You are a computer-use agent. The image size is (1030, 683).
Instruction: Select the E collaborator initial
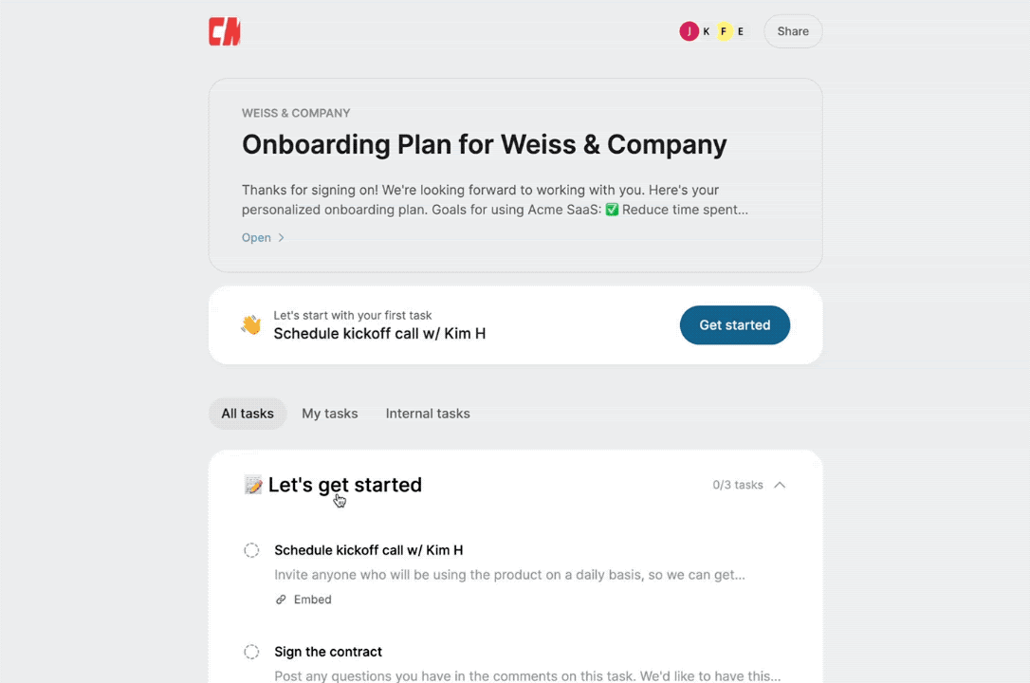pos(741,30)
